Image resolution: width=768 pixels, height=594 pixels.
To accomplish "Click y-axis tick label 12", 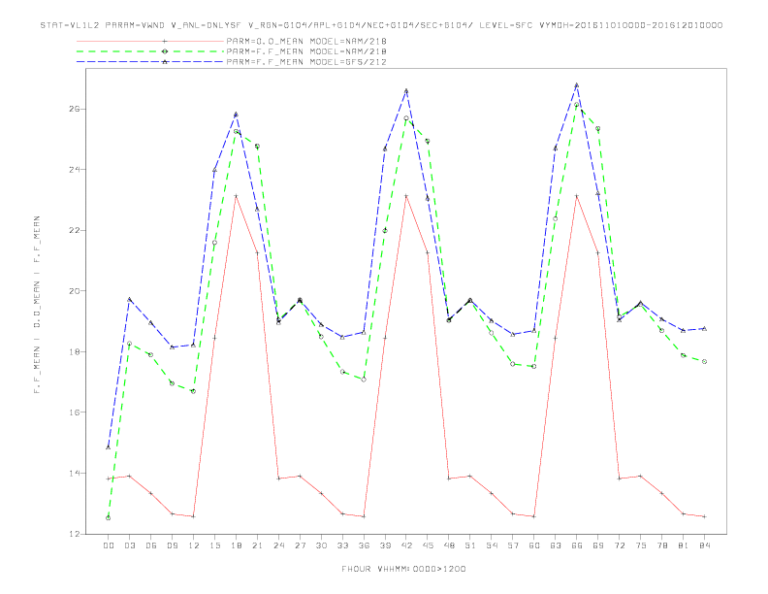I will tap(74, 534).
